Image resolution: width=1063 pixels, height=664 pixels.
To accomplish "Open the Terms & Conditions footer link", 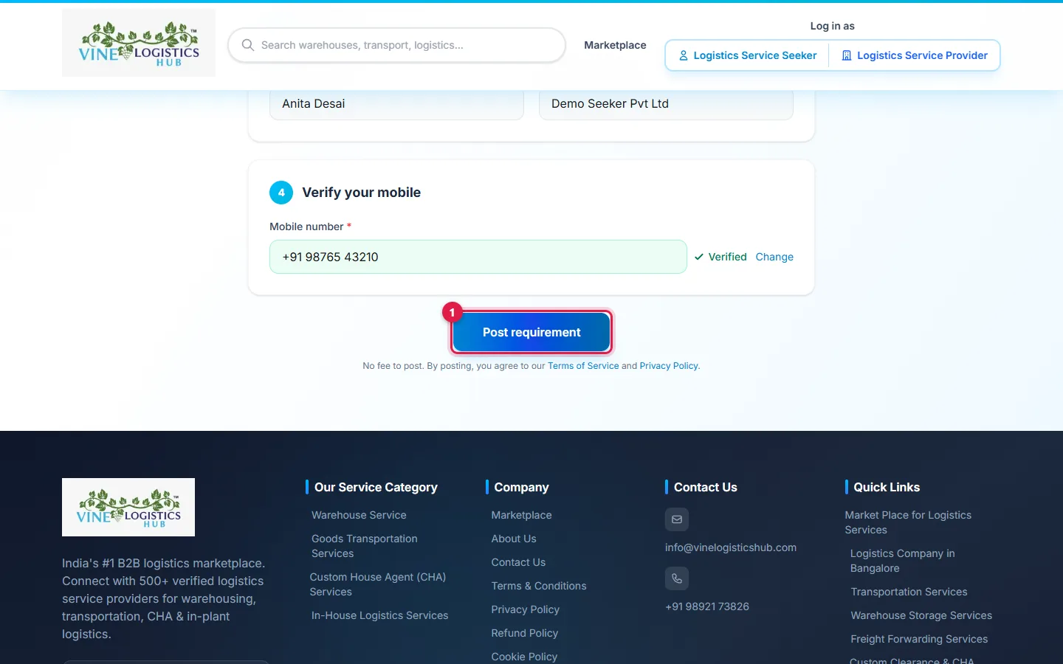I will coord(539,586).
